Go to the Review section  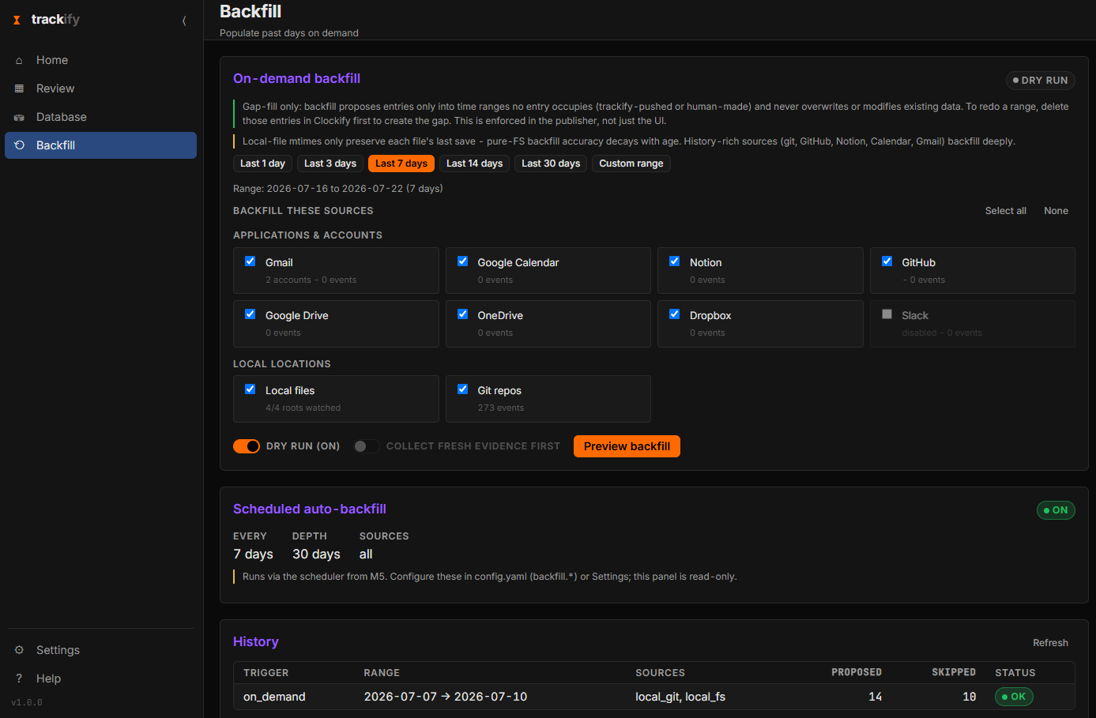tap(100, 88)
